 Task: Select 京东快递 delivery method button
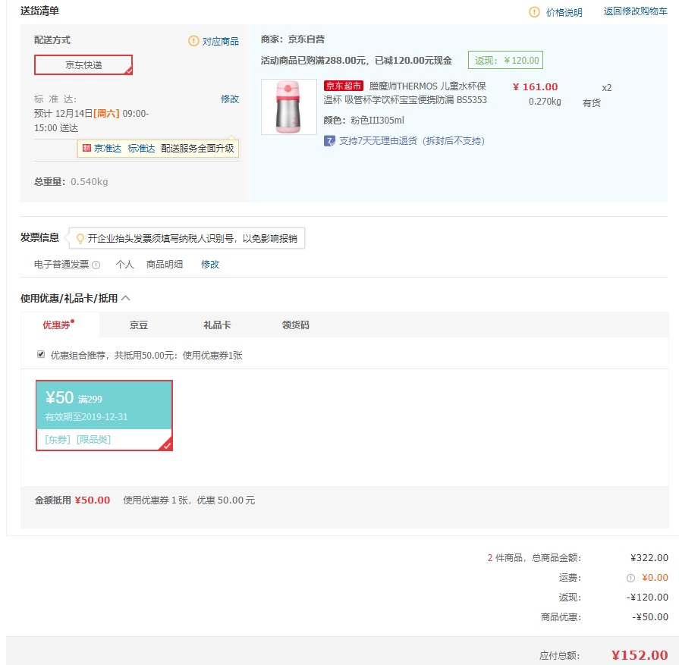(83, 65)
